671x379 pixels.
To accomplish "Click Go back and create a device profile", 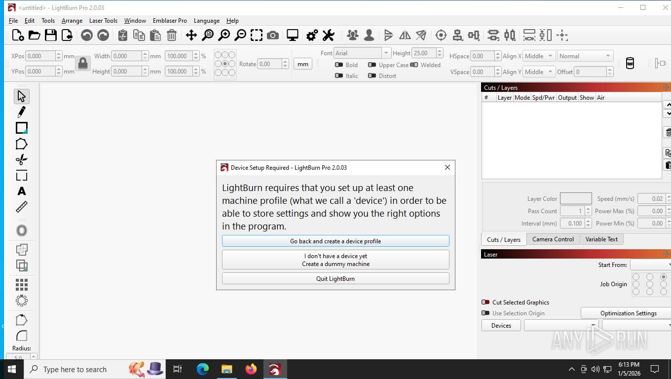I will coord(335,241).
